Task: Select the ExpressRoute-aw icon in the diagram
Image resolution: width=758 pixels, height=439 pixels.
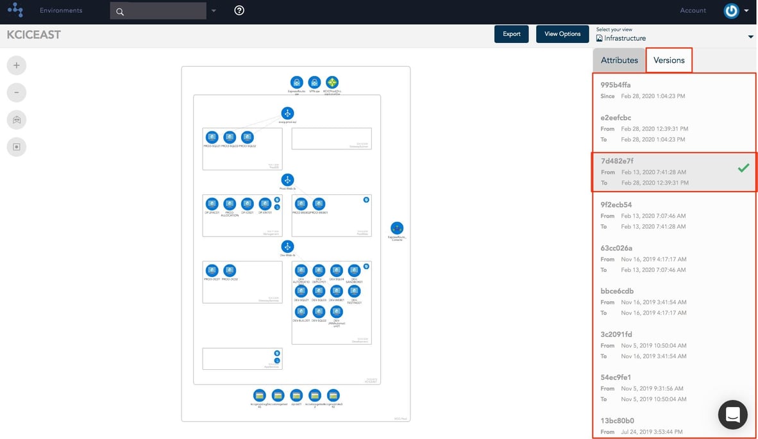Action: tap(296, 83)
